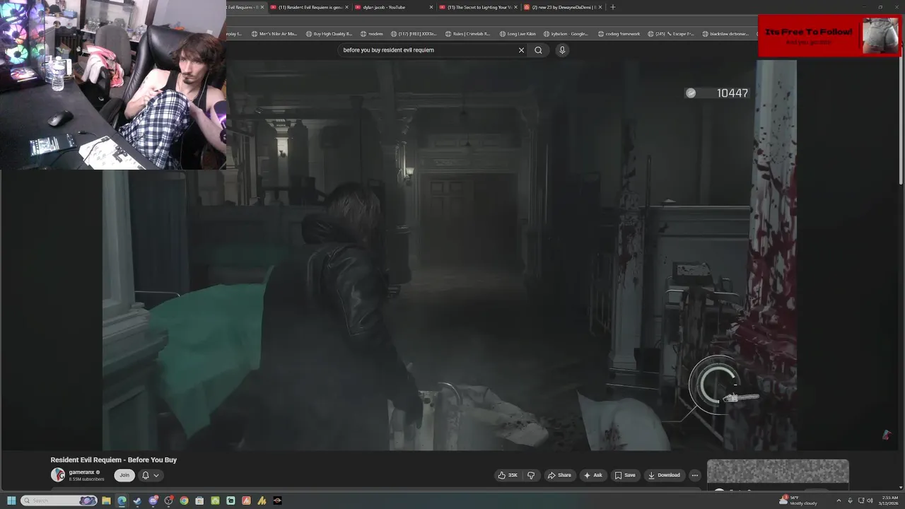Open the coding framework bookmark

(x=619, y=34)
